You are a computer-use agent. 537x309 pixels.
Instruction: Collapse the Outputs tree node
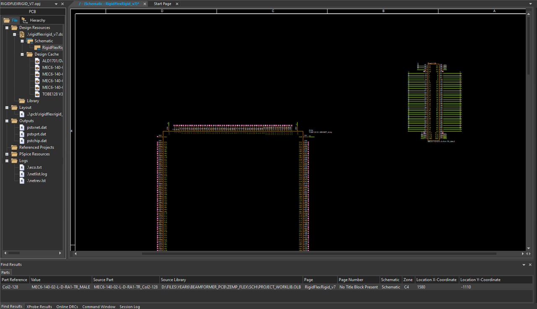click(x=7, y=121)
